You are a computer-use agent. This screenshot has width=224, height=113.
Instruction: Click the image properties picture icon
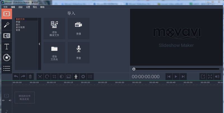69,76
